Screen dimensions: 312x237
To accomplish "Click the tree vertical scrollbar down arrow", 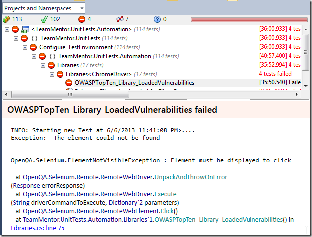I will pos(306,86).
